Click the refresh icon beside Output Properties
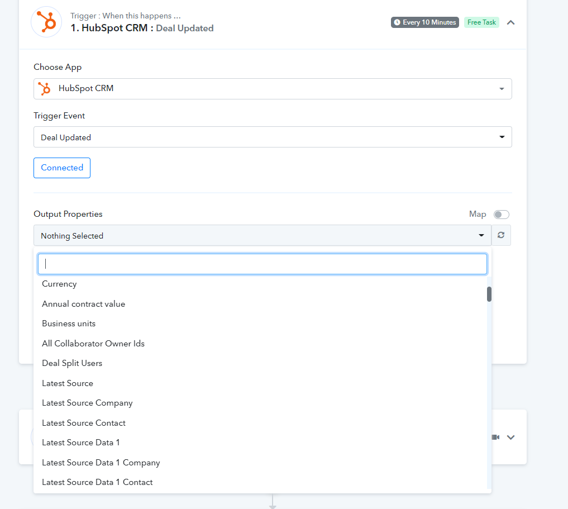This screenshot has height=509, width=568. [x=501, y=235]
